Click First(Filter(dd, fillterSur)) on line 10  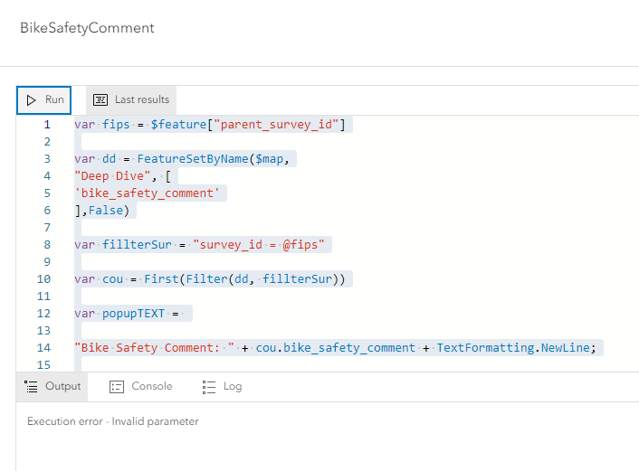244,278
